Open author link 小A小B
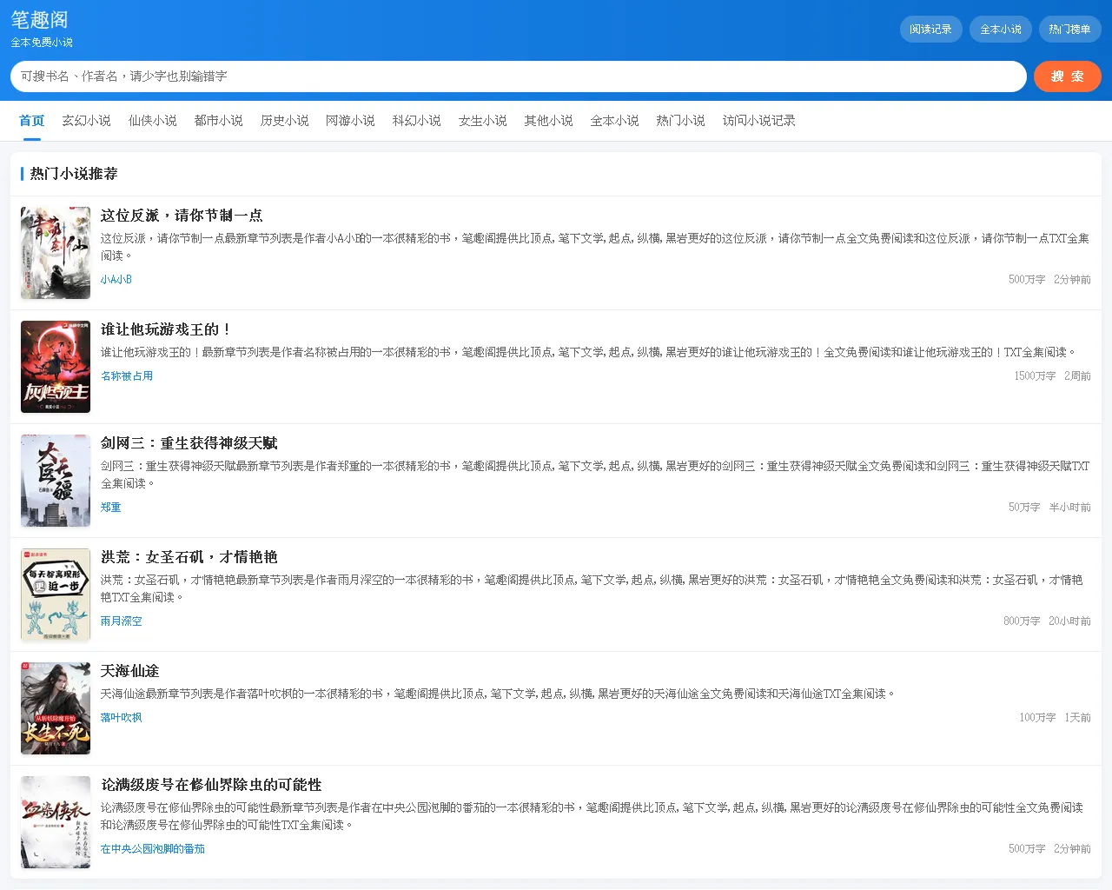This screenshot has height=890, width=1112. pyautogui.click(x=116, y=280)
